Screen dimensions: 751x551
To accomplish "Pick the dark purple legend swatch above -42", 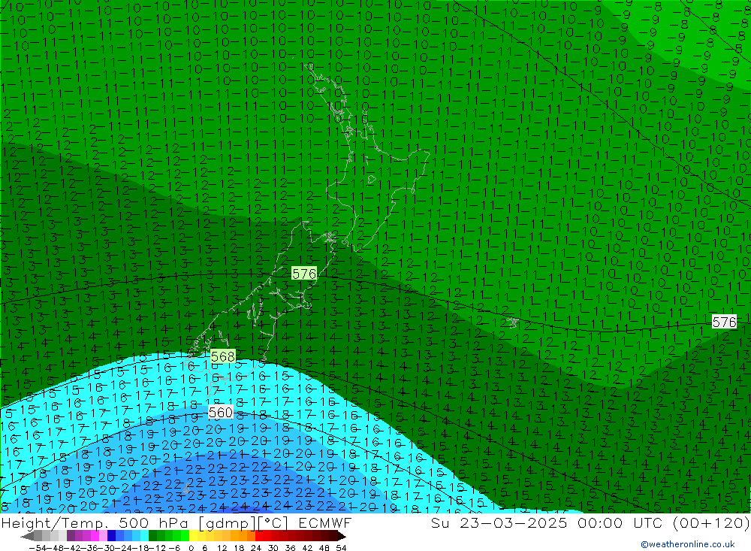I will (x=71, y=536).
